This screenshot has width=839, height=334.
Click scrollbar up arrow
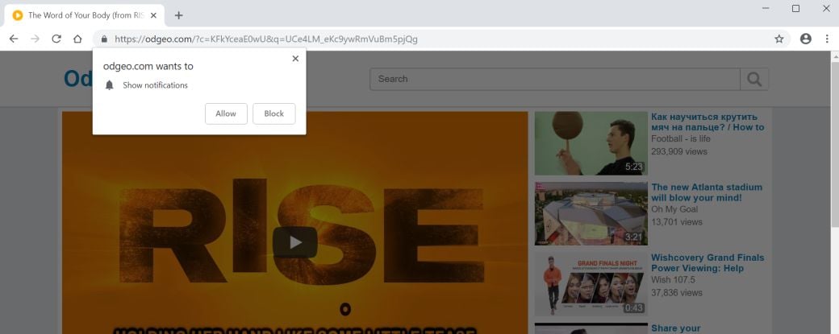pyautogui.click(x=834, y=56)
